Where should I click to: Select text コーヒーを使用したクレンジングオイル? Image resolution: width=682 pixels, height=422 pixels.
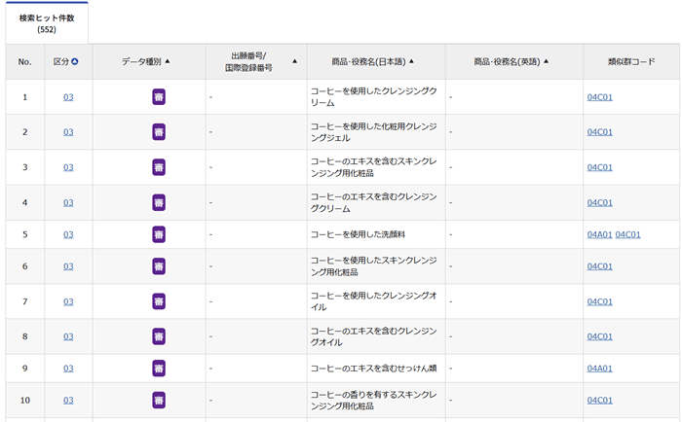[373, 301]
